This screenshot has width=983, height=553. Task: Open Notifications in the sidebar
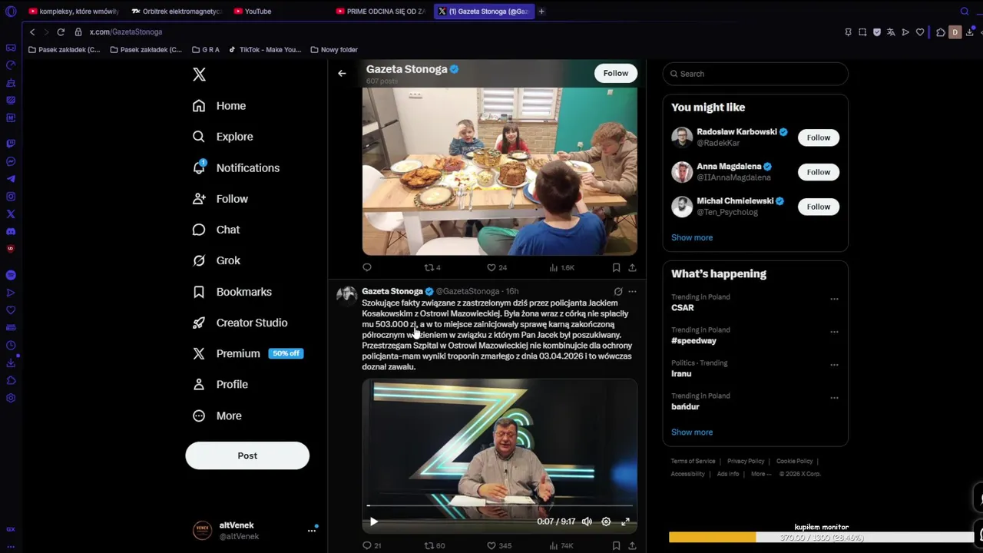click(236, 167)
